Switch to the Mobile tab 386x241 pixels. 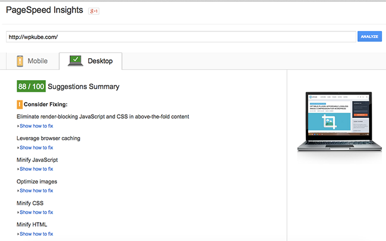click(x=33, y=61)
